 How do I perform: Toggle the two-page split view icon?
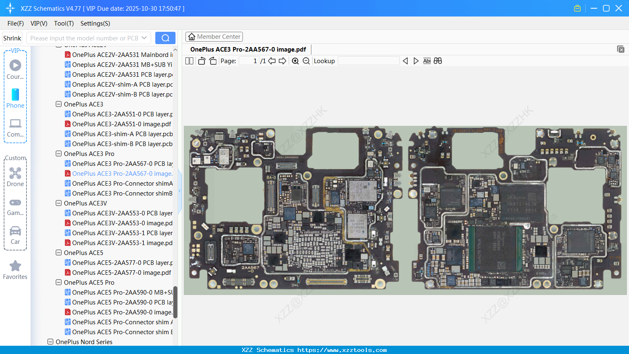190,61
